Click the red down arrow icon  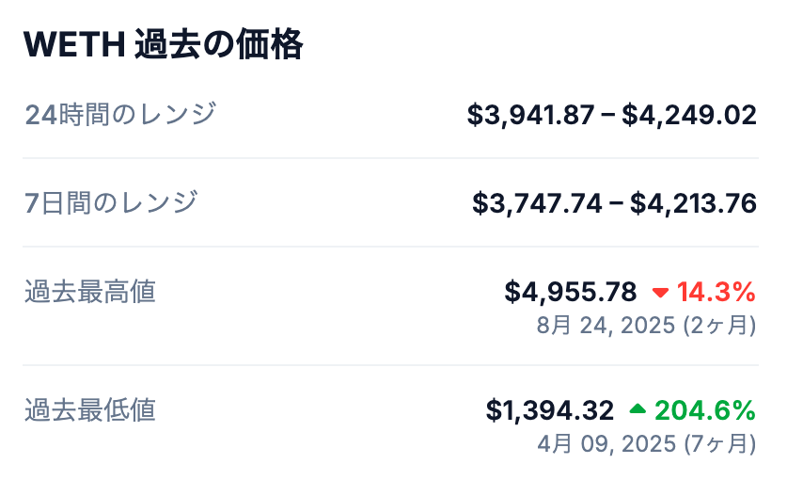click(660, 293)
